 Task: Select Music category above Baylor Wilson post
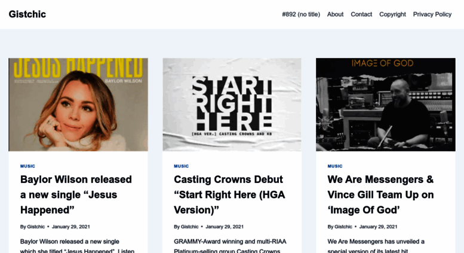27,166
